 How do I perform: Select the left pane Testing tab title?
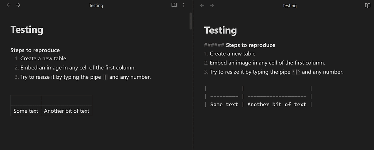[96, 5]
